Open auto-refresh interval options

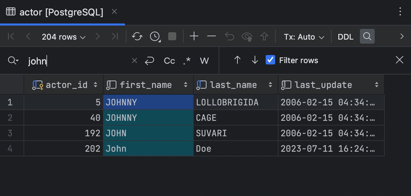tap(155, 37)
